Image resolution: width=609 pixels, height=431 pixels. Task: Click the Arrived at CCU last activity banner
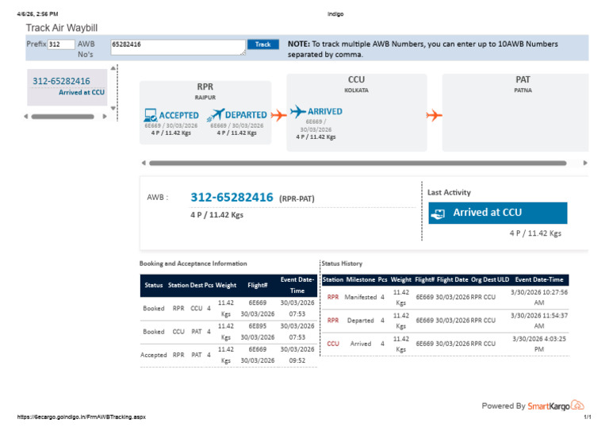pos(497,213)
